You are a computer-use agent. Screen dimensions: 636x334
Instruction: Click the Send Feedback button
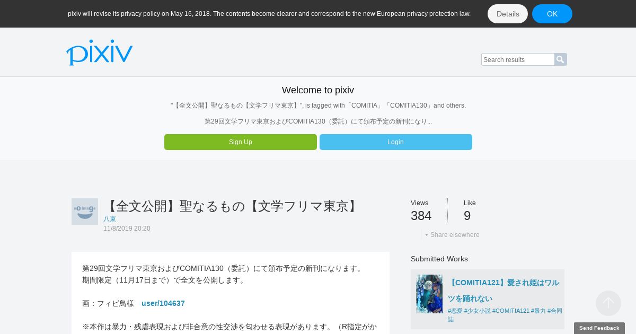[x=599, y=328]
